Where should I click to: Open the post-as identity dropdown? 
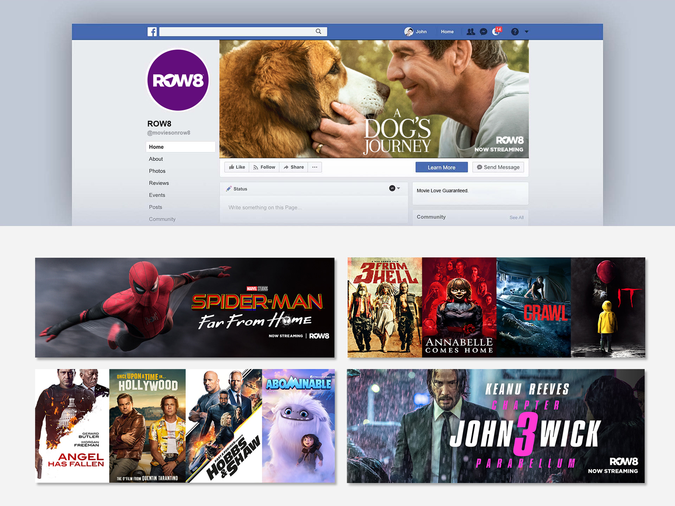pos(394,188)
